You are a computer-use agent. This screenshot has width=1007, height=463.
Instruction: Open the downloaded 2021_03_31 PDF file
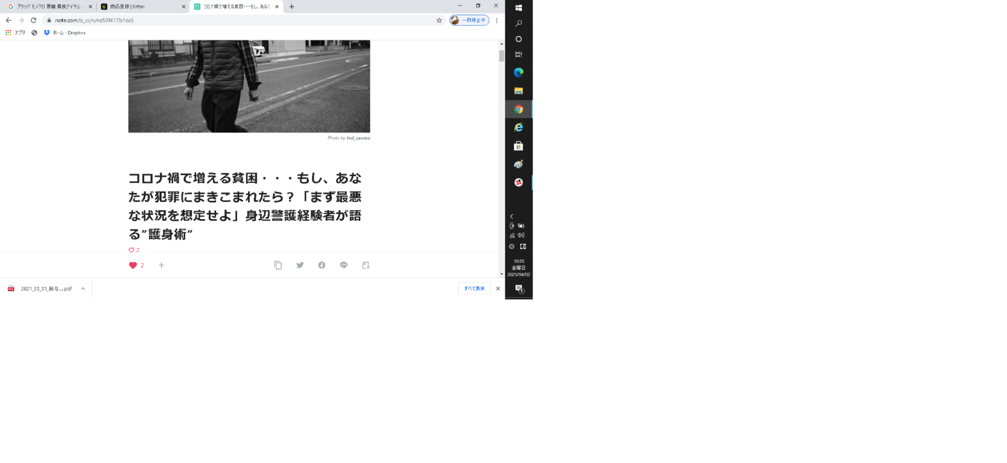[x=41, y=289]
